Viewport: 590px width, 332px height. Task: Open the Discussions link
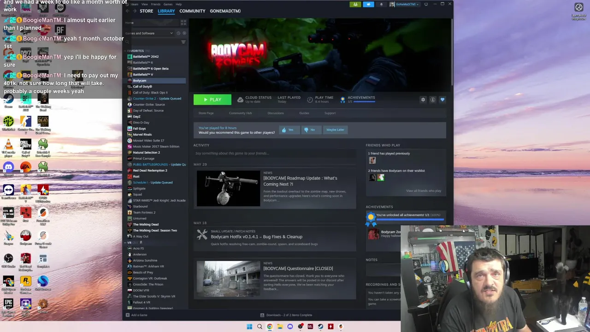[x=276, y=113]
